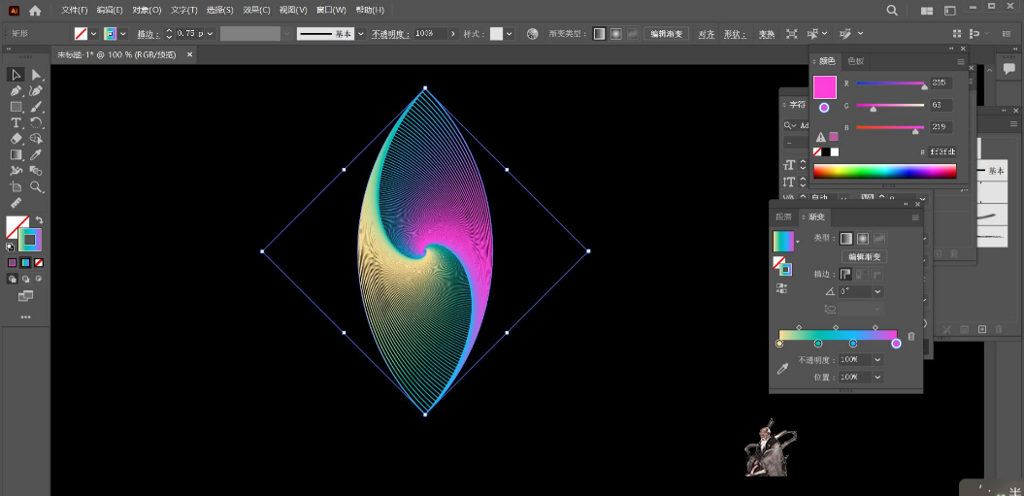Image resolution: width=1024 pixels, height=496 pixels.
Task: Expand the stop opacity dropdown in Gradient panel
Action: click(x=877, y=360)
